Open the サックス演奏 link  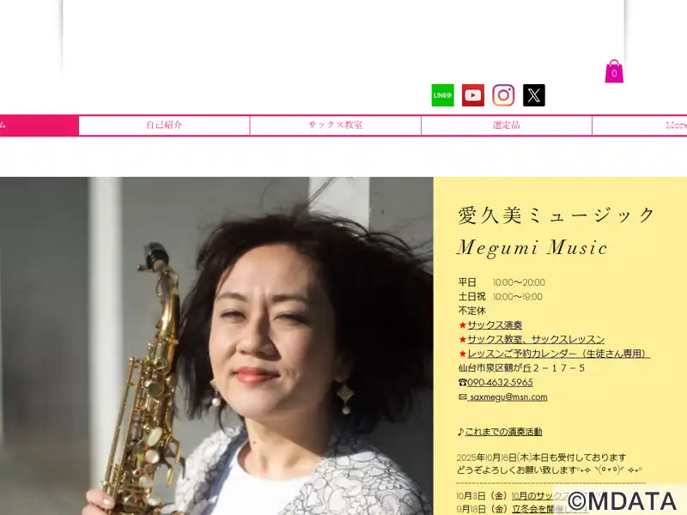point(495,325)
